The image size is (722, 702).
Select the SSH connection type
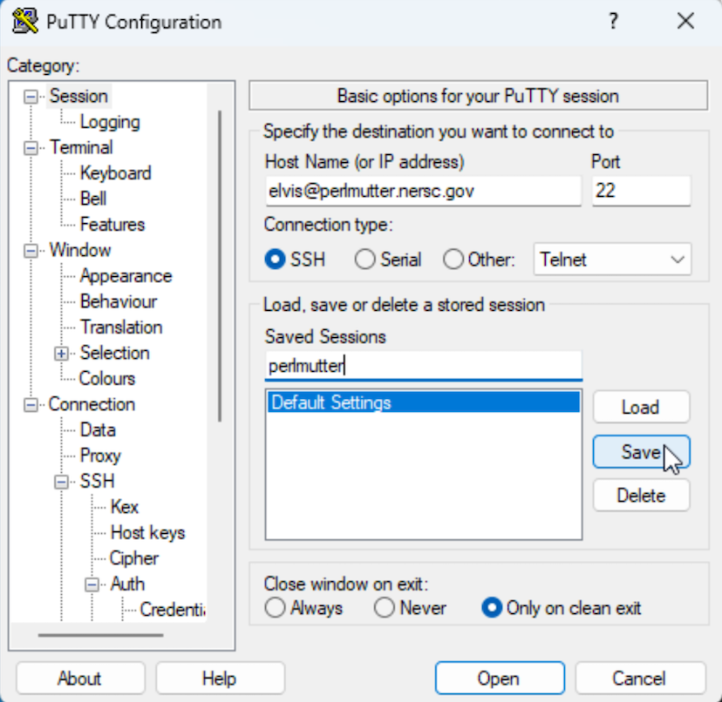click(273, 259)
